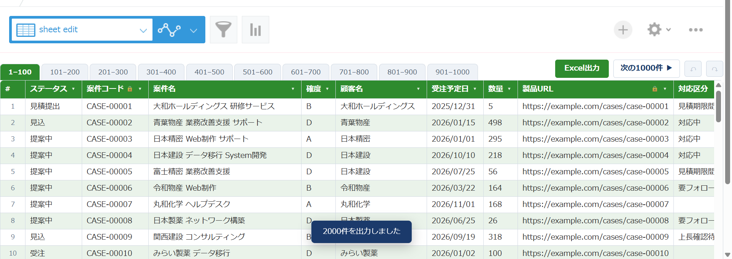Switch to the 101-200 tab
Screen dimensions: 732x259
click(65, 72)
